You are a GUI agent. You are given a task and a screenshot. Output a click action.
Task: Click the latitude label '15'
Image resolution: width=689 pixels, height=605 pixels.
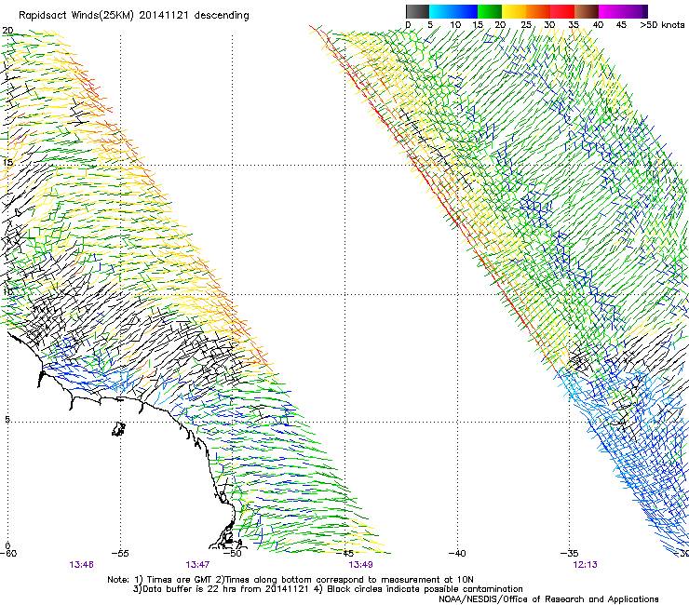coord(7,162)
